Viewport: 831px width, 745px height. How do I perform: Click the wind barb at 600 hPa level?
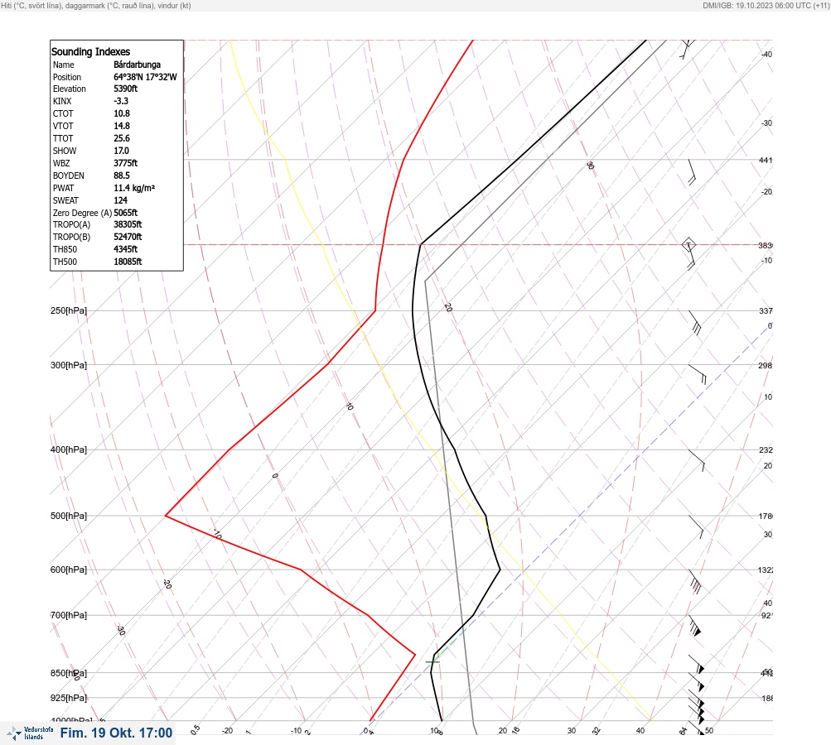coord(695,581)
